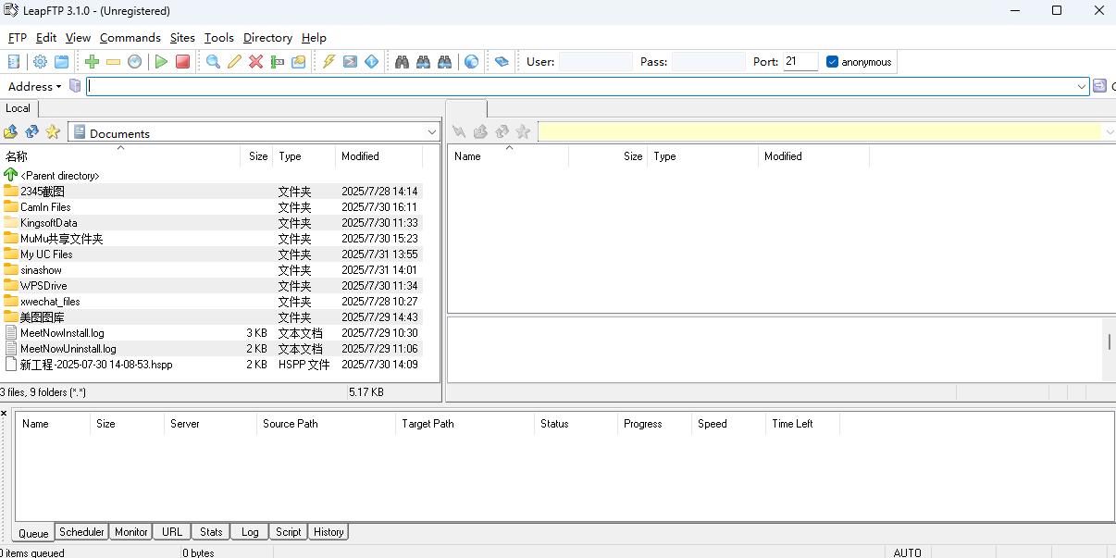Open the Sites menu

click(x=182, y=38)
